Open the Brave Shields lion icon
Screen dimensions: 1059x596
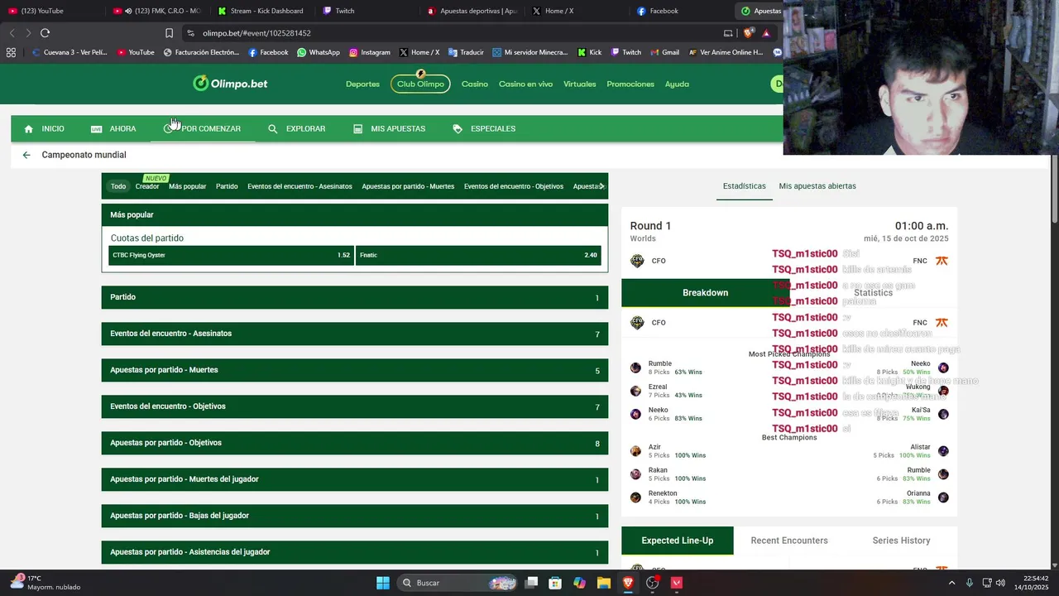point(748,33)
